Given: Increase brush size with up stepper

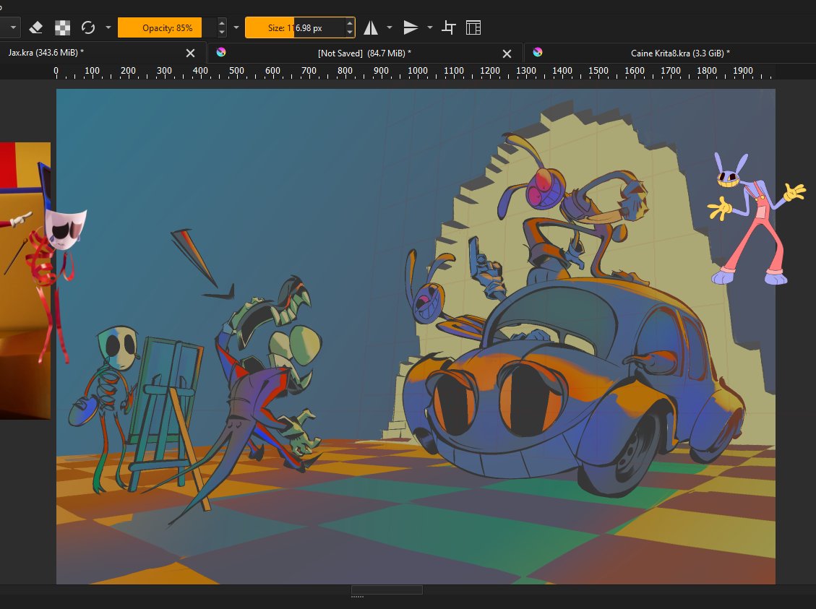Looking at the screenshot, I should point(350,23).
